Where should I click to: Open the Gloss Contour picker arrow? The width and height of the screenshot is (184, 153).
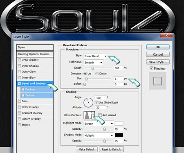coord(93,115)
